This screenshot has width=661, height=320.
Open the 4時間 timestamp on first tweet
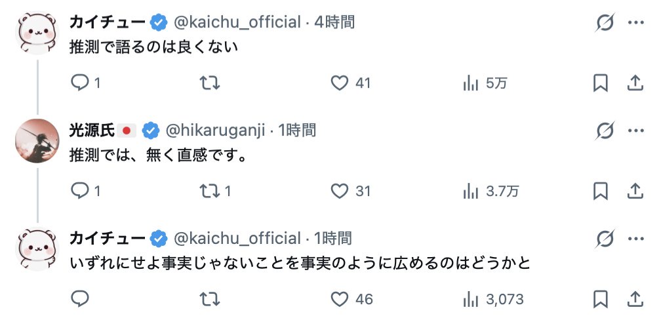click(334, 22)
